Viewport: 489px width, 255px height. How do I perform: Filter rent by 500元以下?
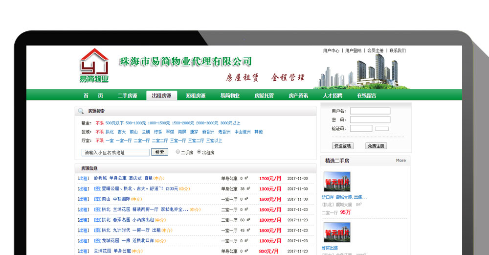(114, 123)
